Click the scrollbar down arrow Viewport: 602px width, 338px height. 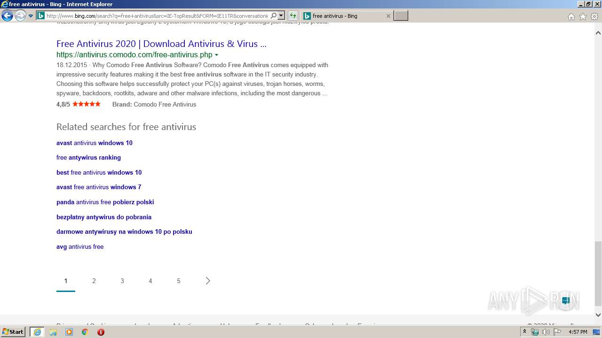[598, 315]
